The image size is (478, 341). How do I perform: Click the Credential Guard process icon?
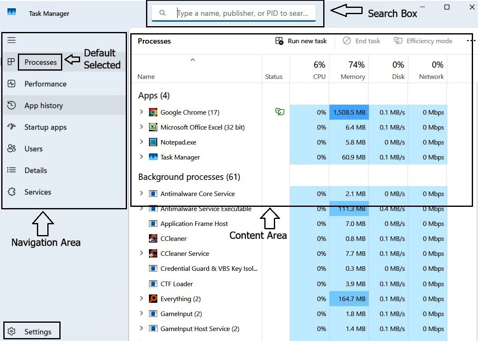153,268
